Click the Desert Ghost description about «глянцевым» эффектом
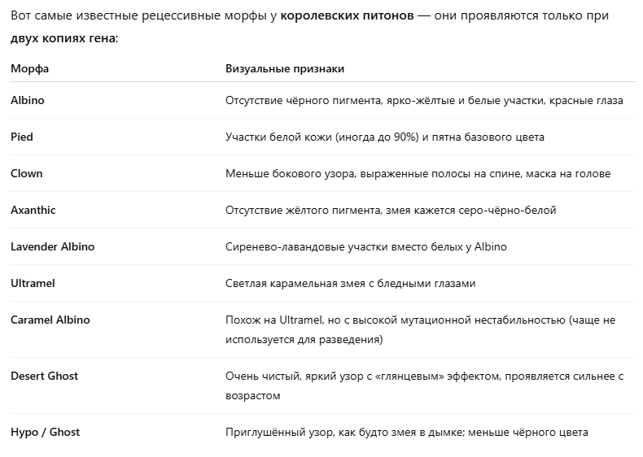Screen dimensions: 643x457 423,376
